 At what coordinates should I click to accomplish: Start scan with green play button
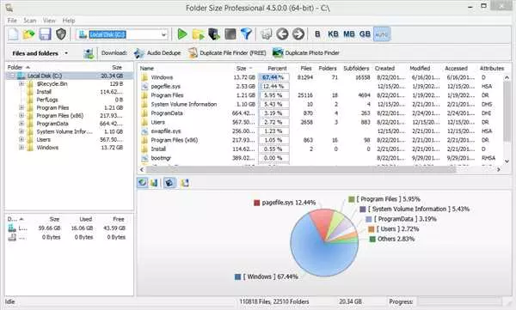coord(182,33)
